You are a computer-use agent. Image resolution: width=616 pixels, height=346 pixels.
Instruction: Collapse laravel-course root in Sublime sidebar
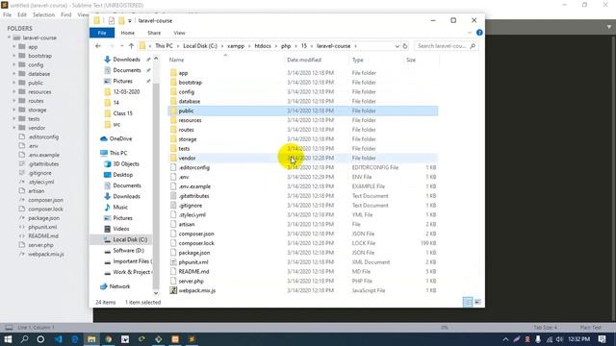coord(9,37)
